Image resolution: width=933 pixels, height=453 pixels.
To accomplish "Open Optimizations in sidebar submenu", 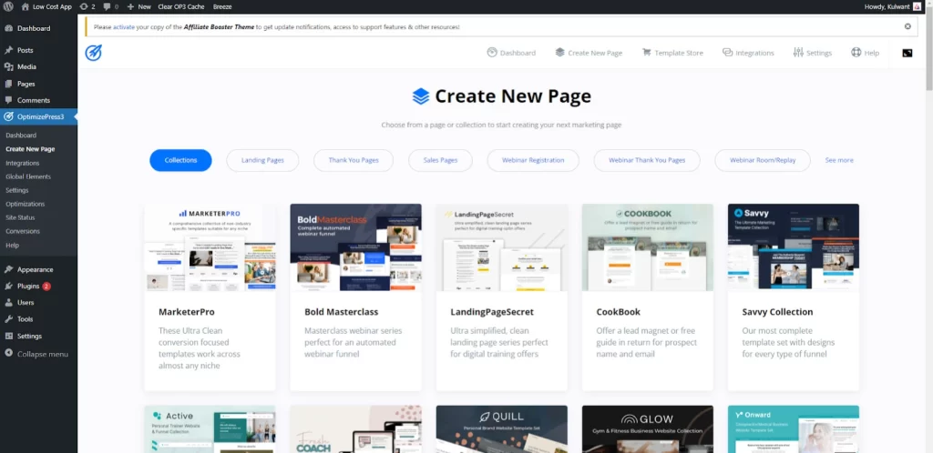I will pos(25,204).
